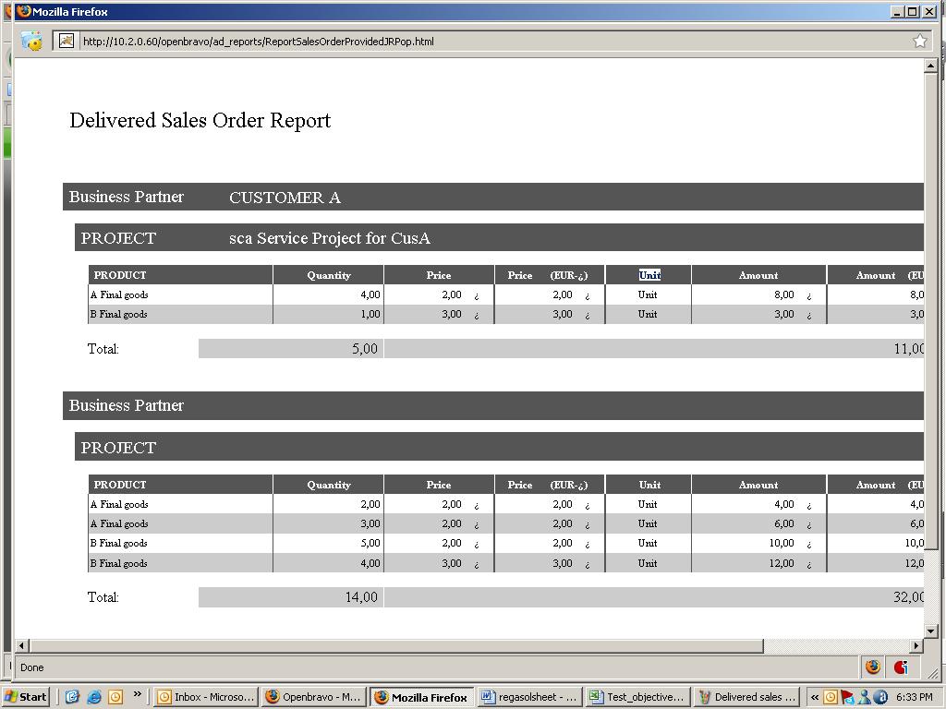Click the vertical scrollbar up arrow
The image size is (946, 709).
click(930, 66)
